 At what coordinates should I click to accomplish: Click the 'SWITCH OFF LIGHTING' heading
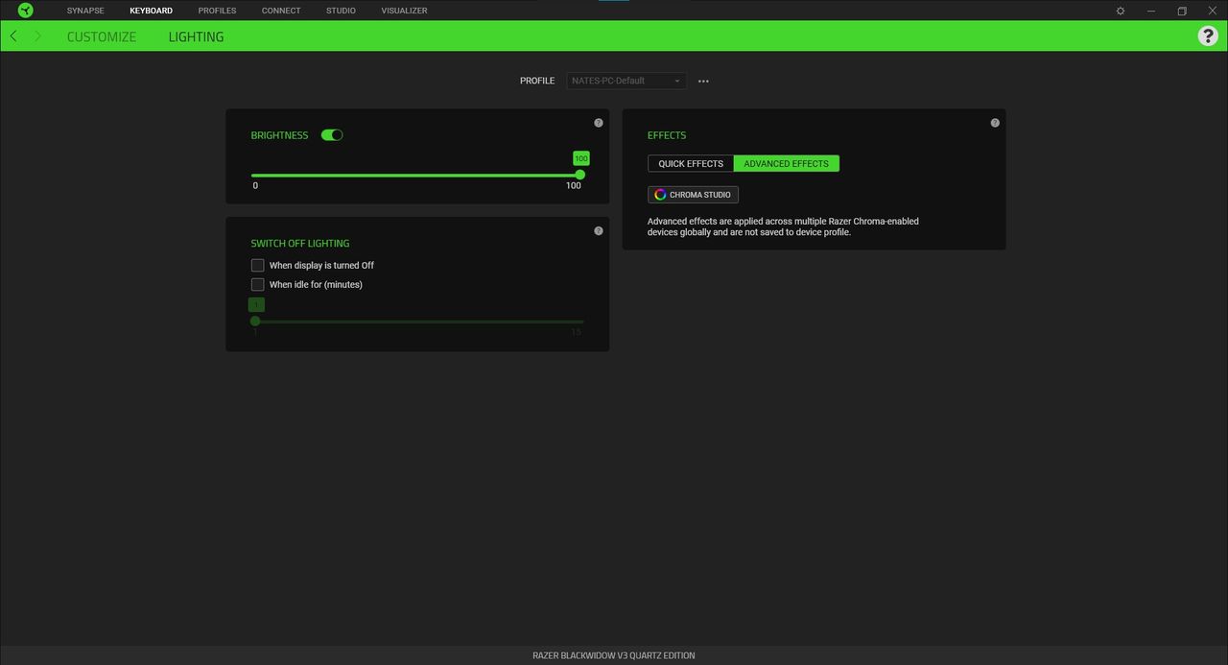click(x=300, y=244)
